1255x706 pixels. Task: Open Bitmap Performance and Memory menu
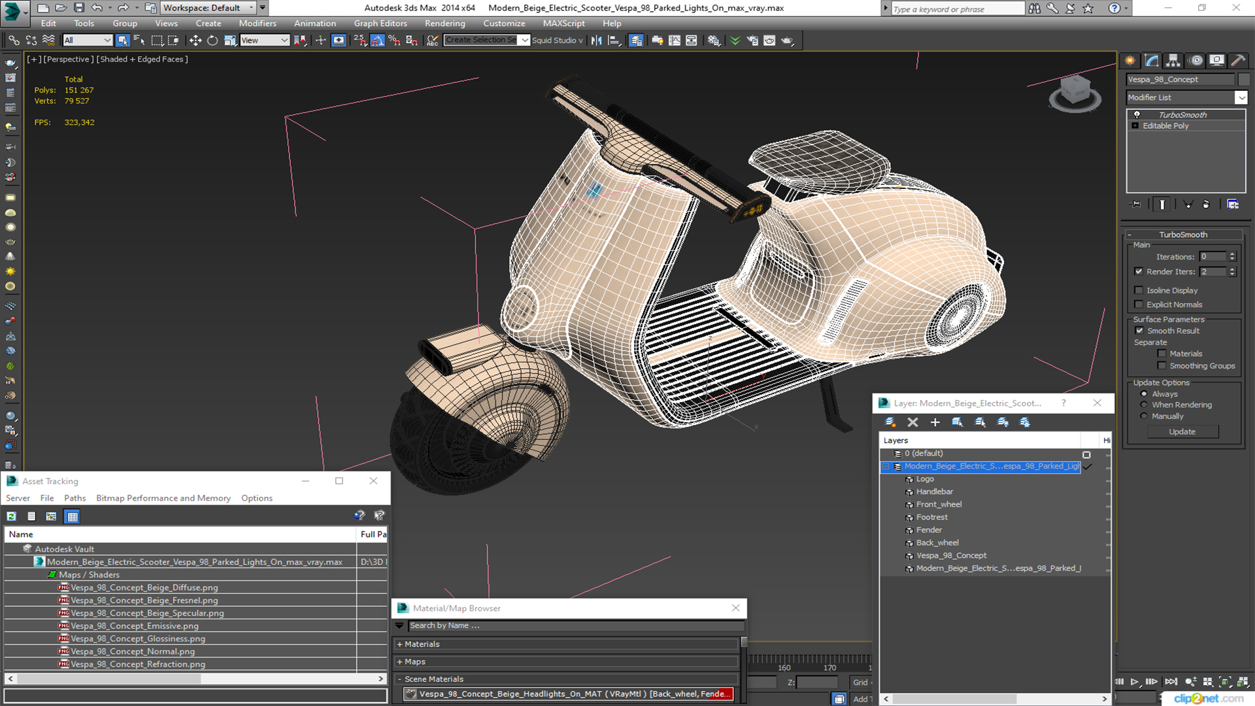(x=163, y=498)
